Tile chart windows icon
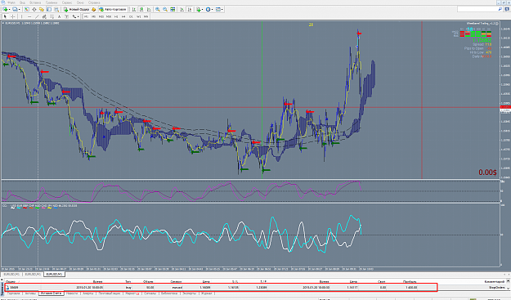Image resolution: width=511 pixels, height=300 pixels. [173, 10]
